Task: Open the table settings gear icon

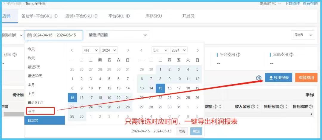Action: 259,78
